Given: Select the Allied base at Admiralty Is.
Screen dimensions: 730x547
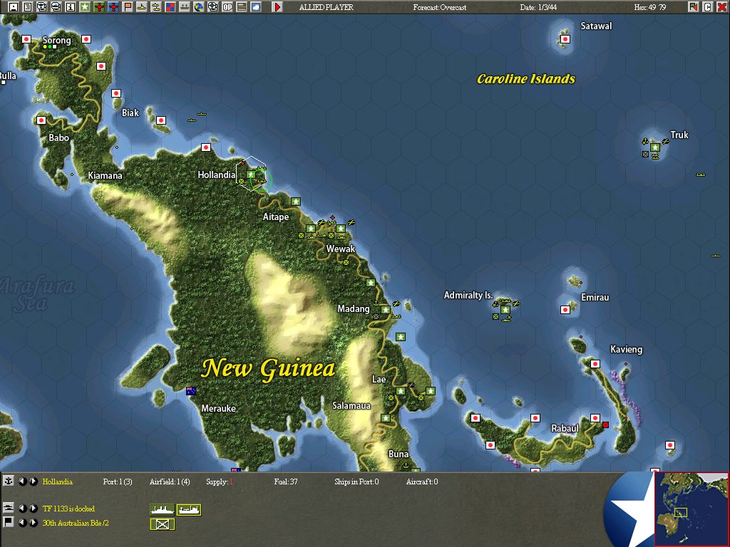Looking at the screenshot, I should [505, 309].
